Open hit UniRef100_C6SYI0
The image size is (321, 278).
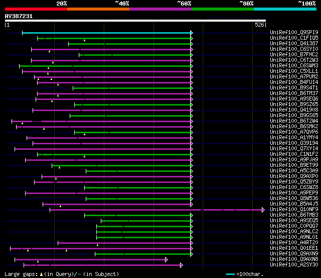point(294,49)
